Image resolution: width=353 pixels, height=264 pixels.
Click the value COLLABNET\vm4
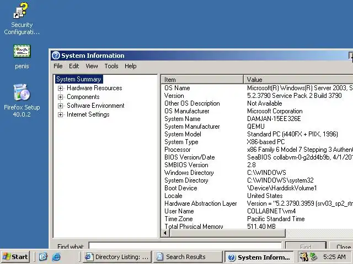point(271,211)
